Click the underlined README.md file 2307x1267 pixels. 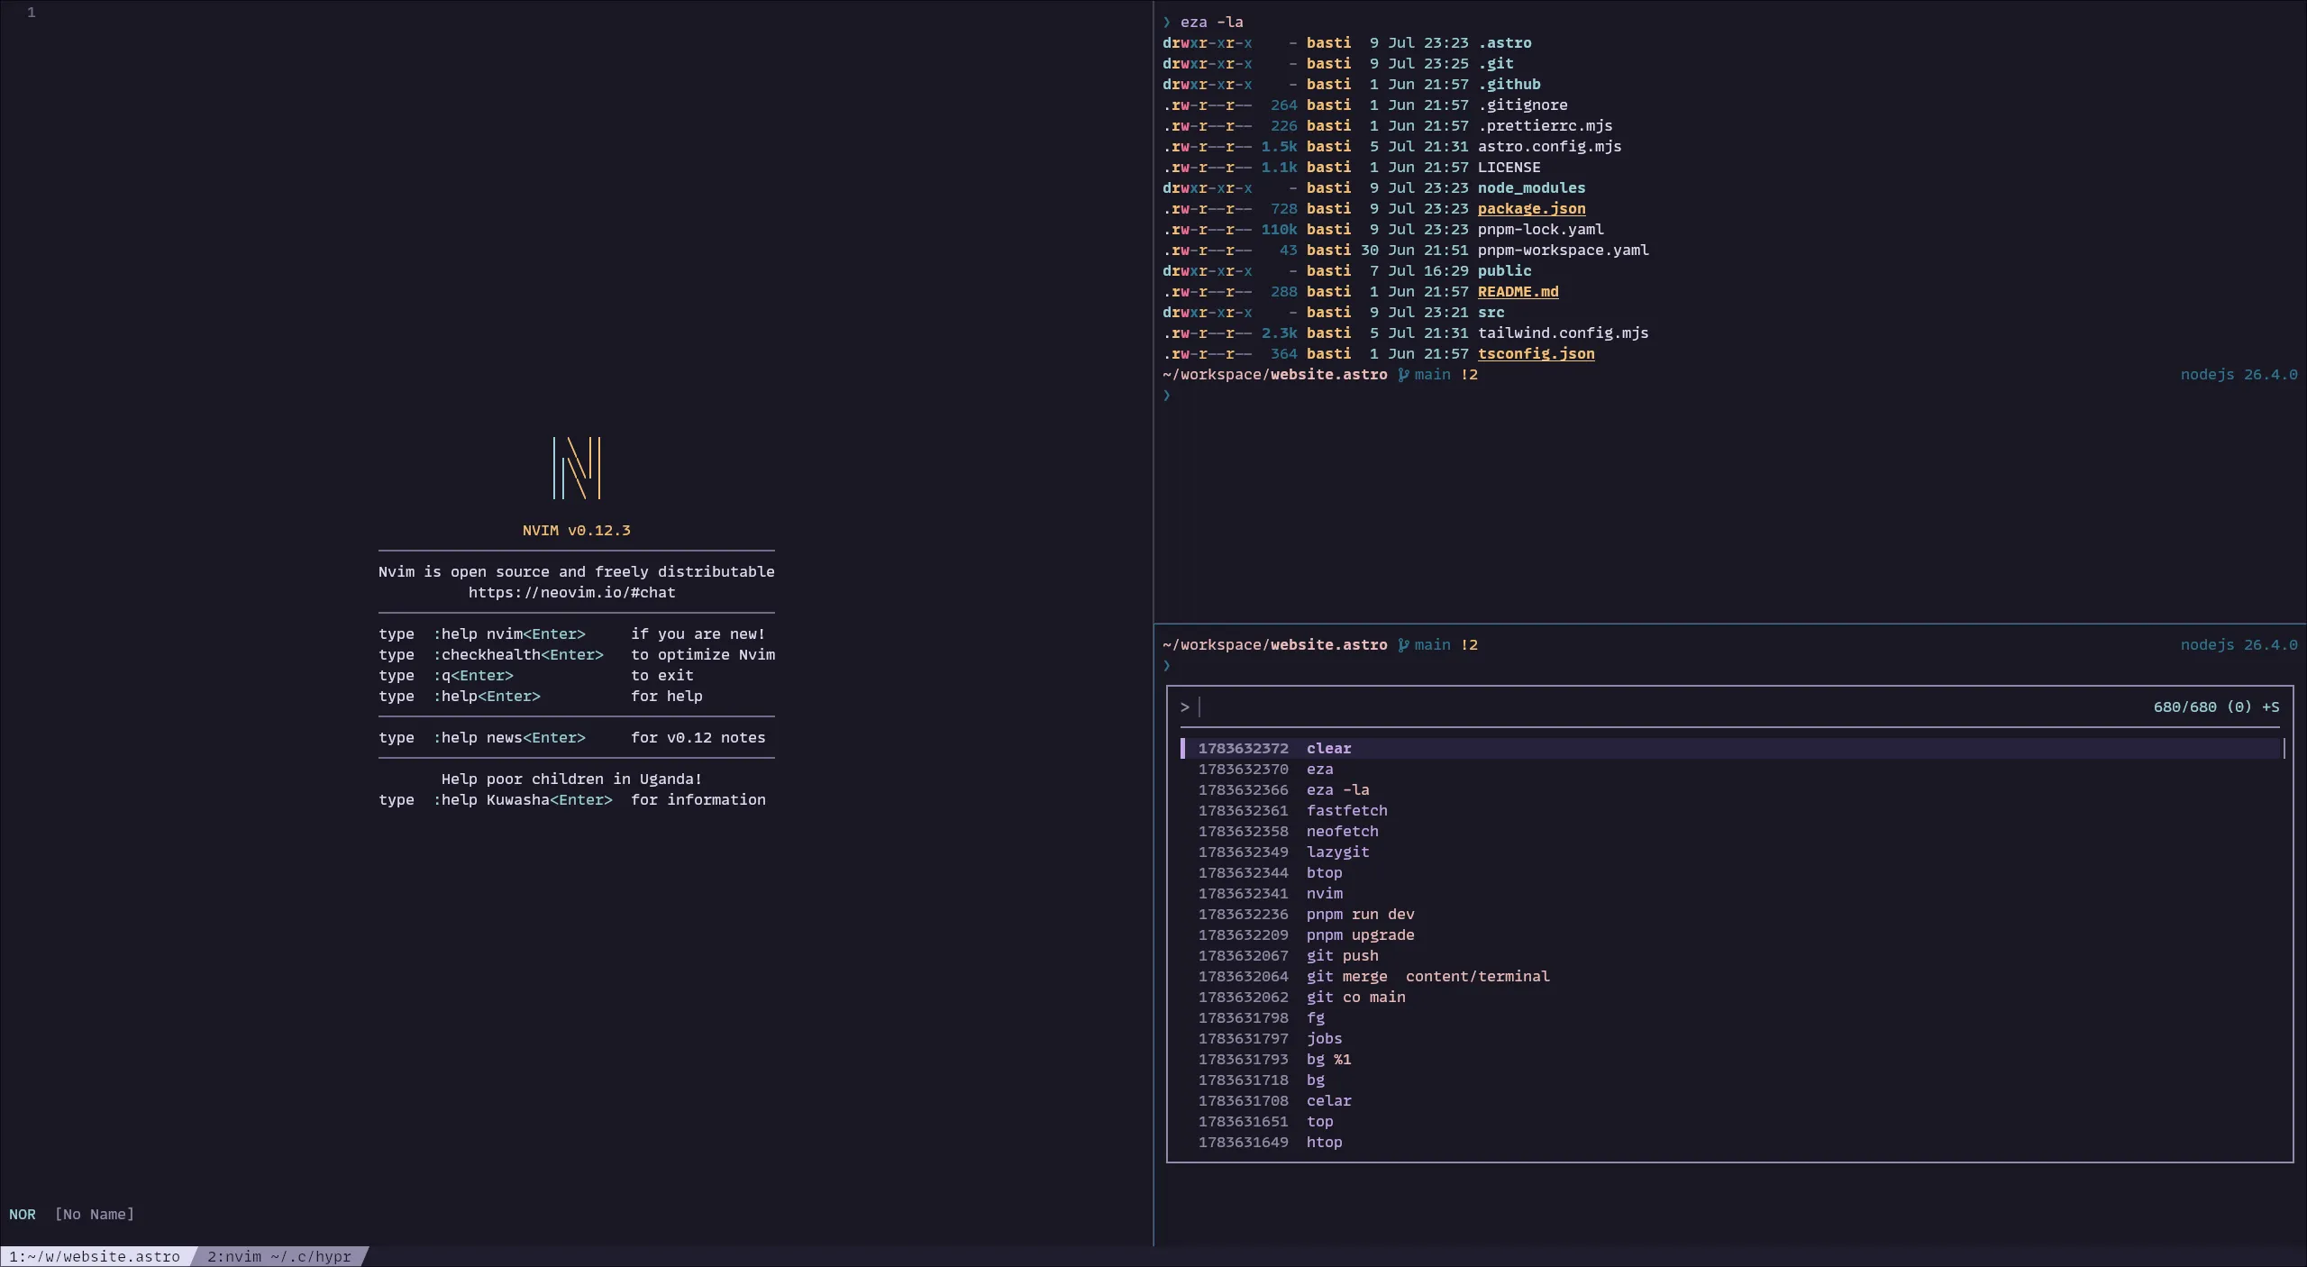(x=1518, y=292)
